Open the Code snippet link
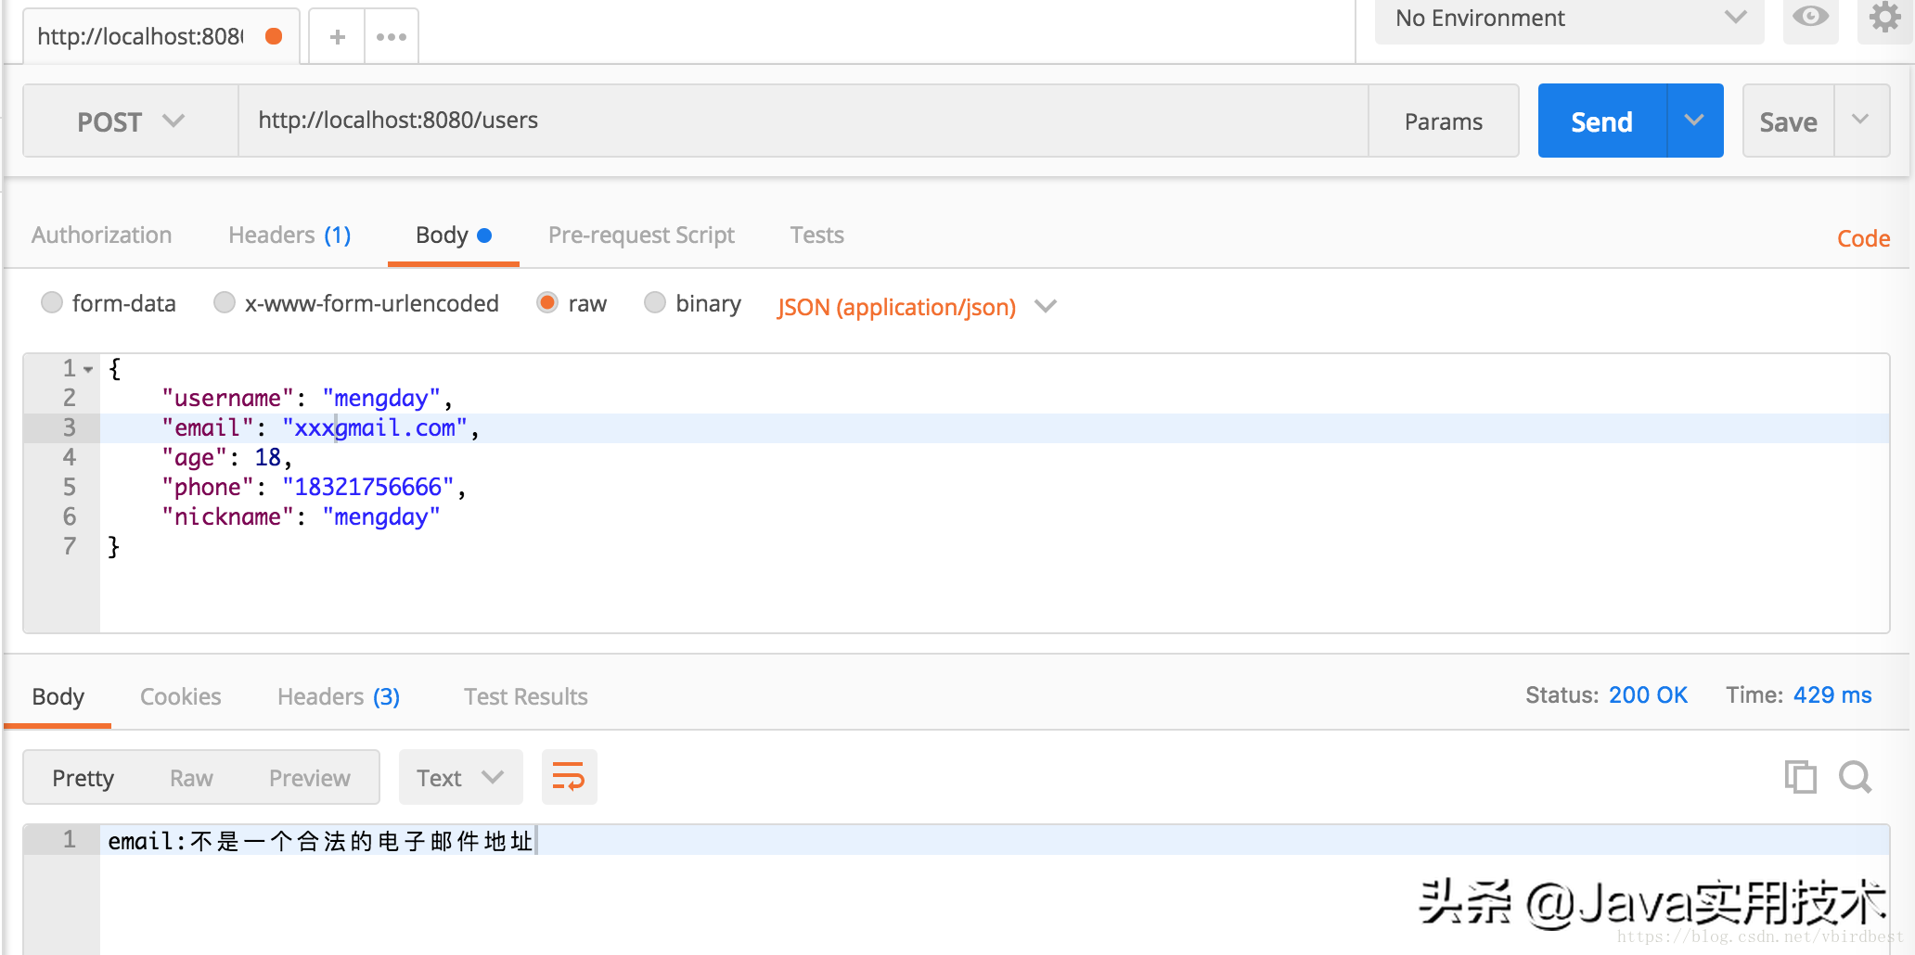 pyautogui.click(x=1863, y=238)
